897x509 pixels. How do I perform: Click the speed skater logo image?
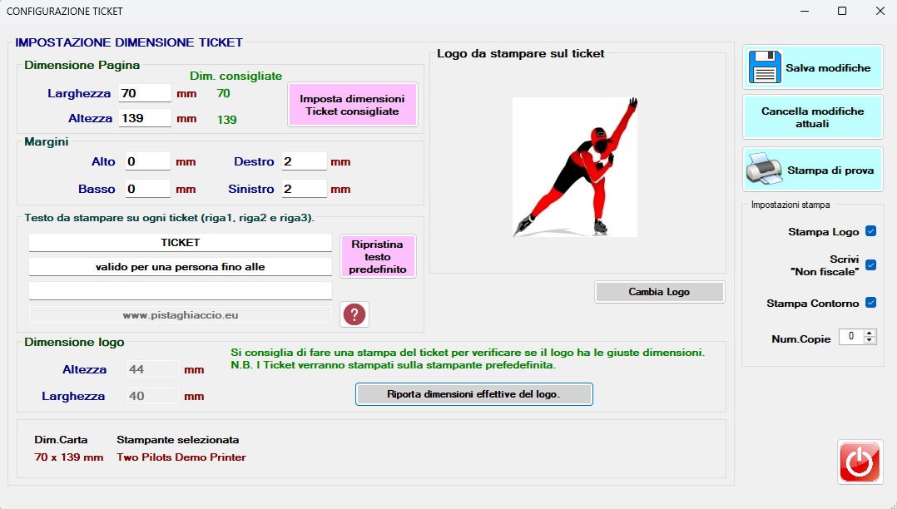(575, 166)
